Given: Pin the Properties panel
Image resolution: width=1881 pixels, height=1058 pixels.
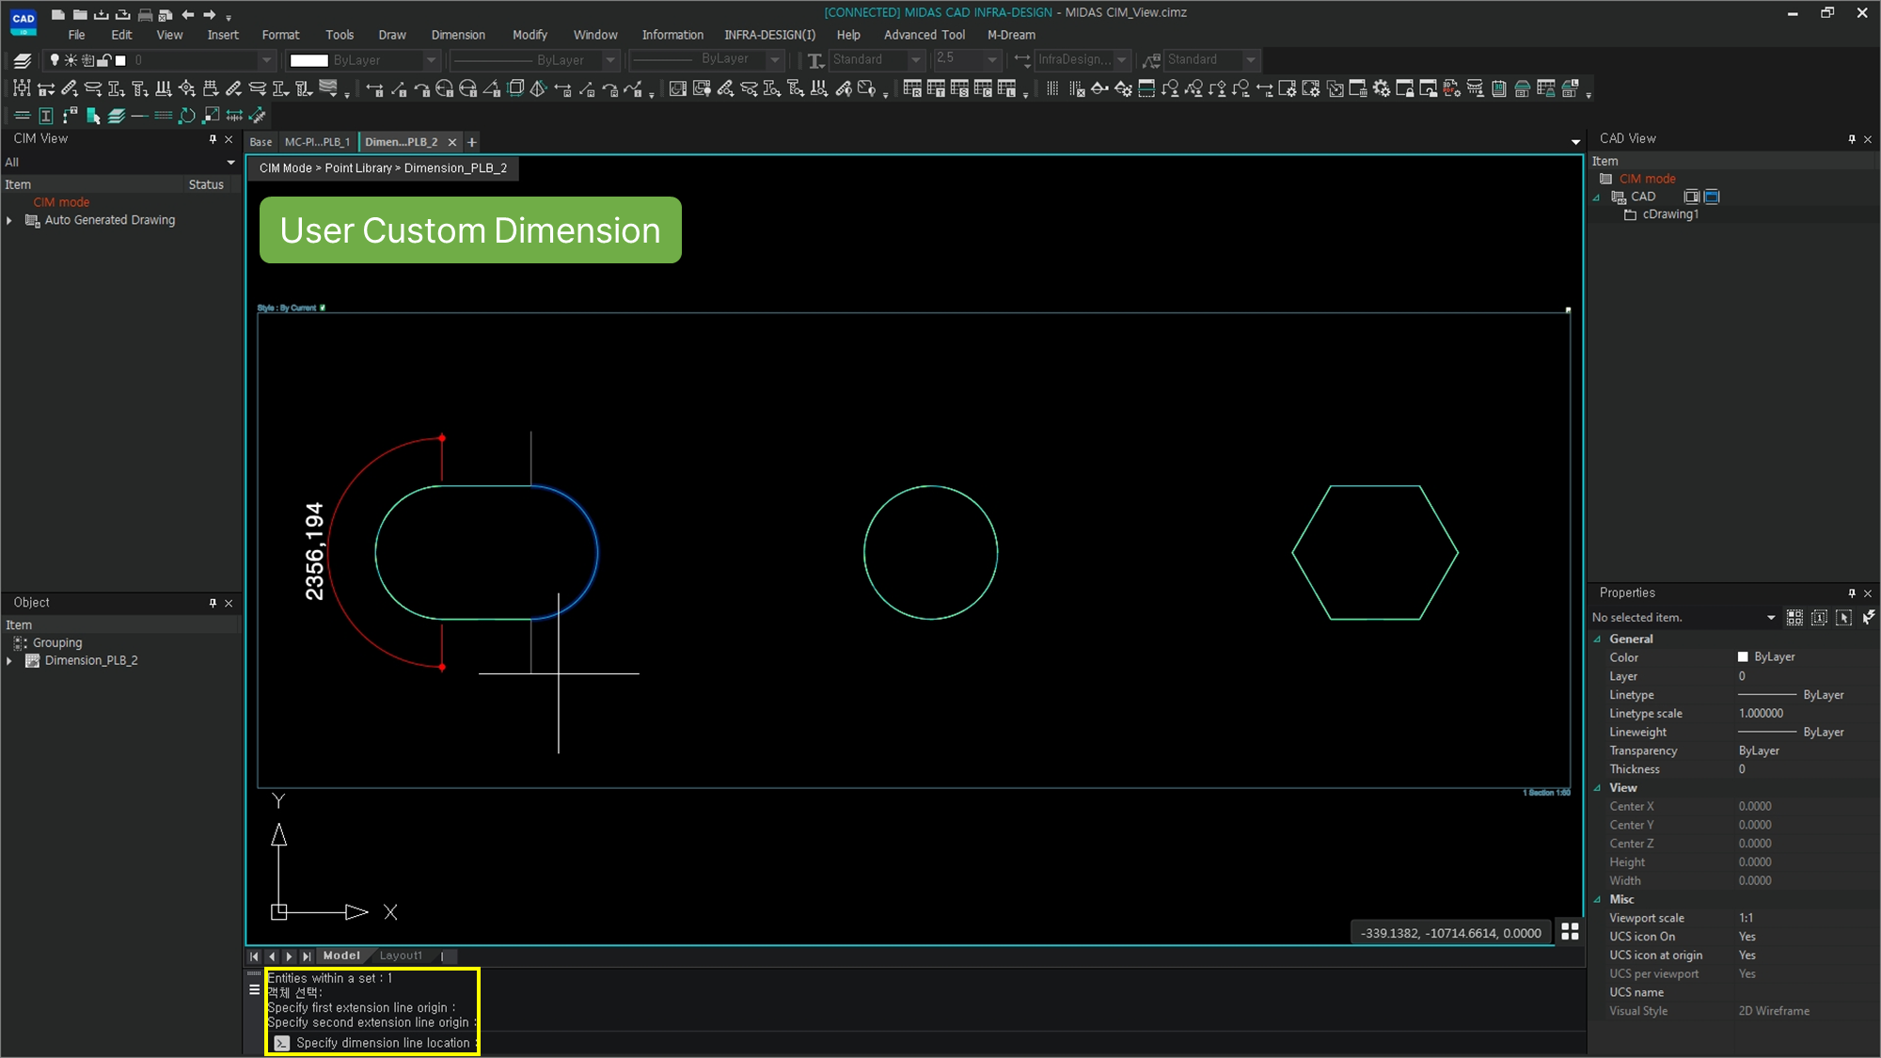Looking at the screenshot, I should pos(1851,592).
